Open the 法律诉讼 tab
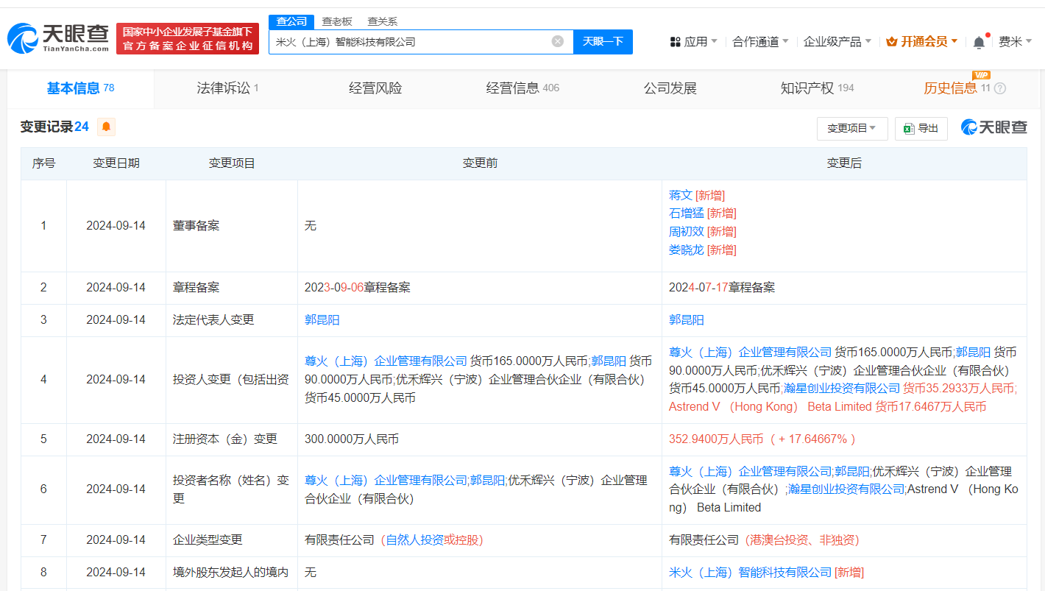Screen dimensions: 1045x591 coord(224,87)
